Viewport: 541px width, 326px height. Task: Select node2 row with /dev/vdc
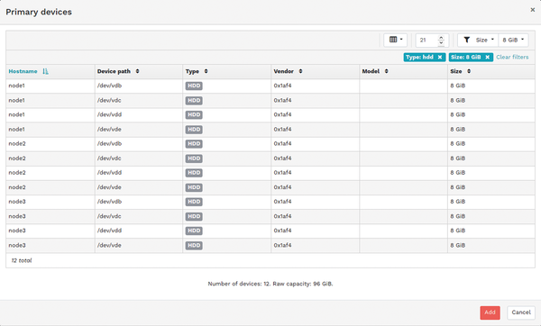[270, 158]
